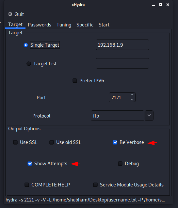178x208 pixels.
Task: Tick the Use SSL checkbox
Action: click(x=15, y=142)
